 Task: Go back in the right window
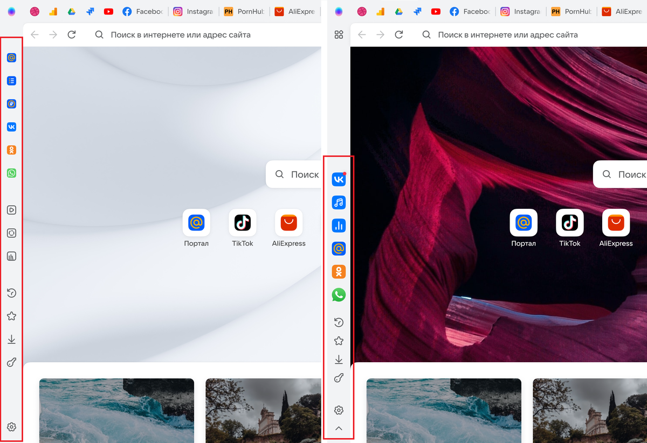point(362,35)
